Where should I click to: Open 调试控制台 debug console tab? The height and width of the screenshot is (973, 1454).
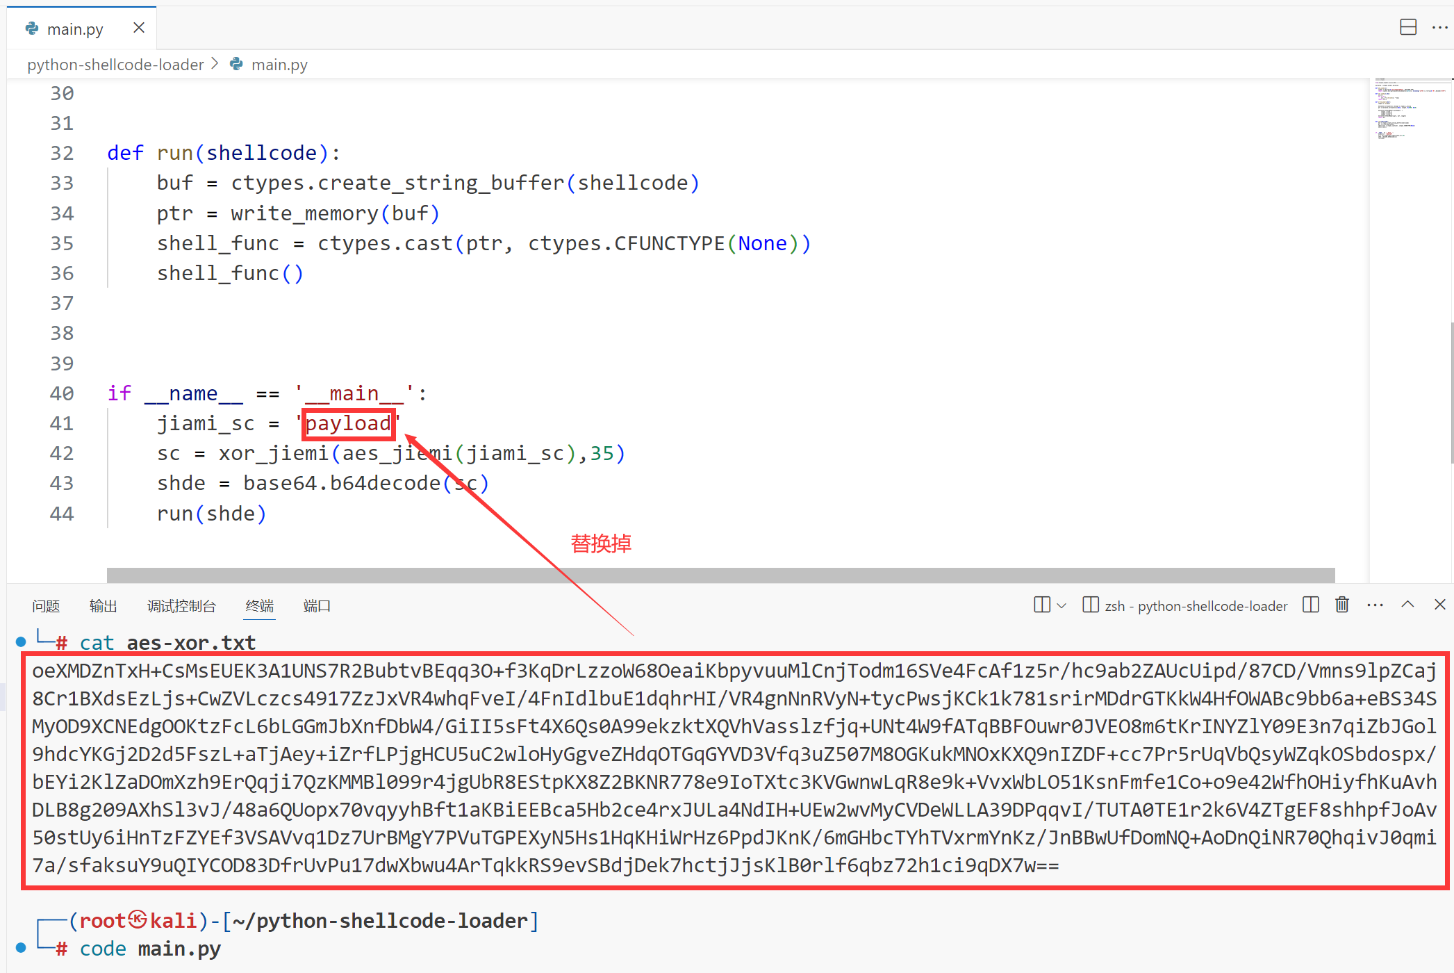coord(181,606)
